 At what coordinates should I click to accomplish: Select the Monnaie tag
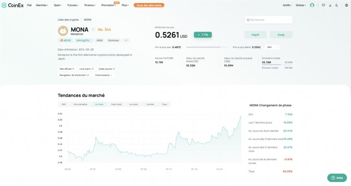point(113,40)
